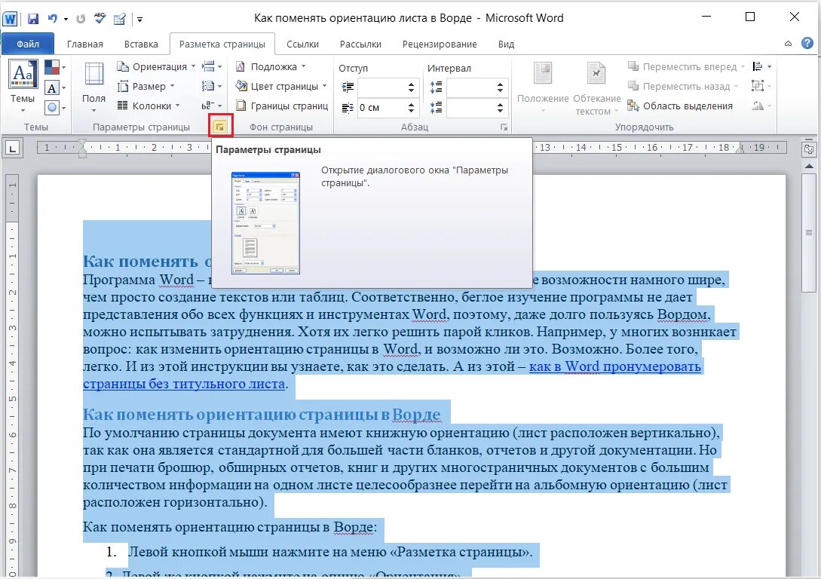Click Границы страниц button
This screenshot has width=821, height=579.
click(282, 106)
